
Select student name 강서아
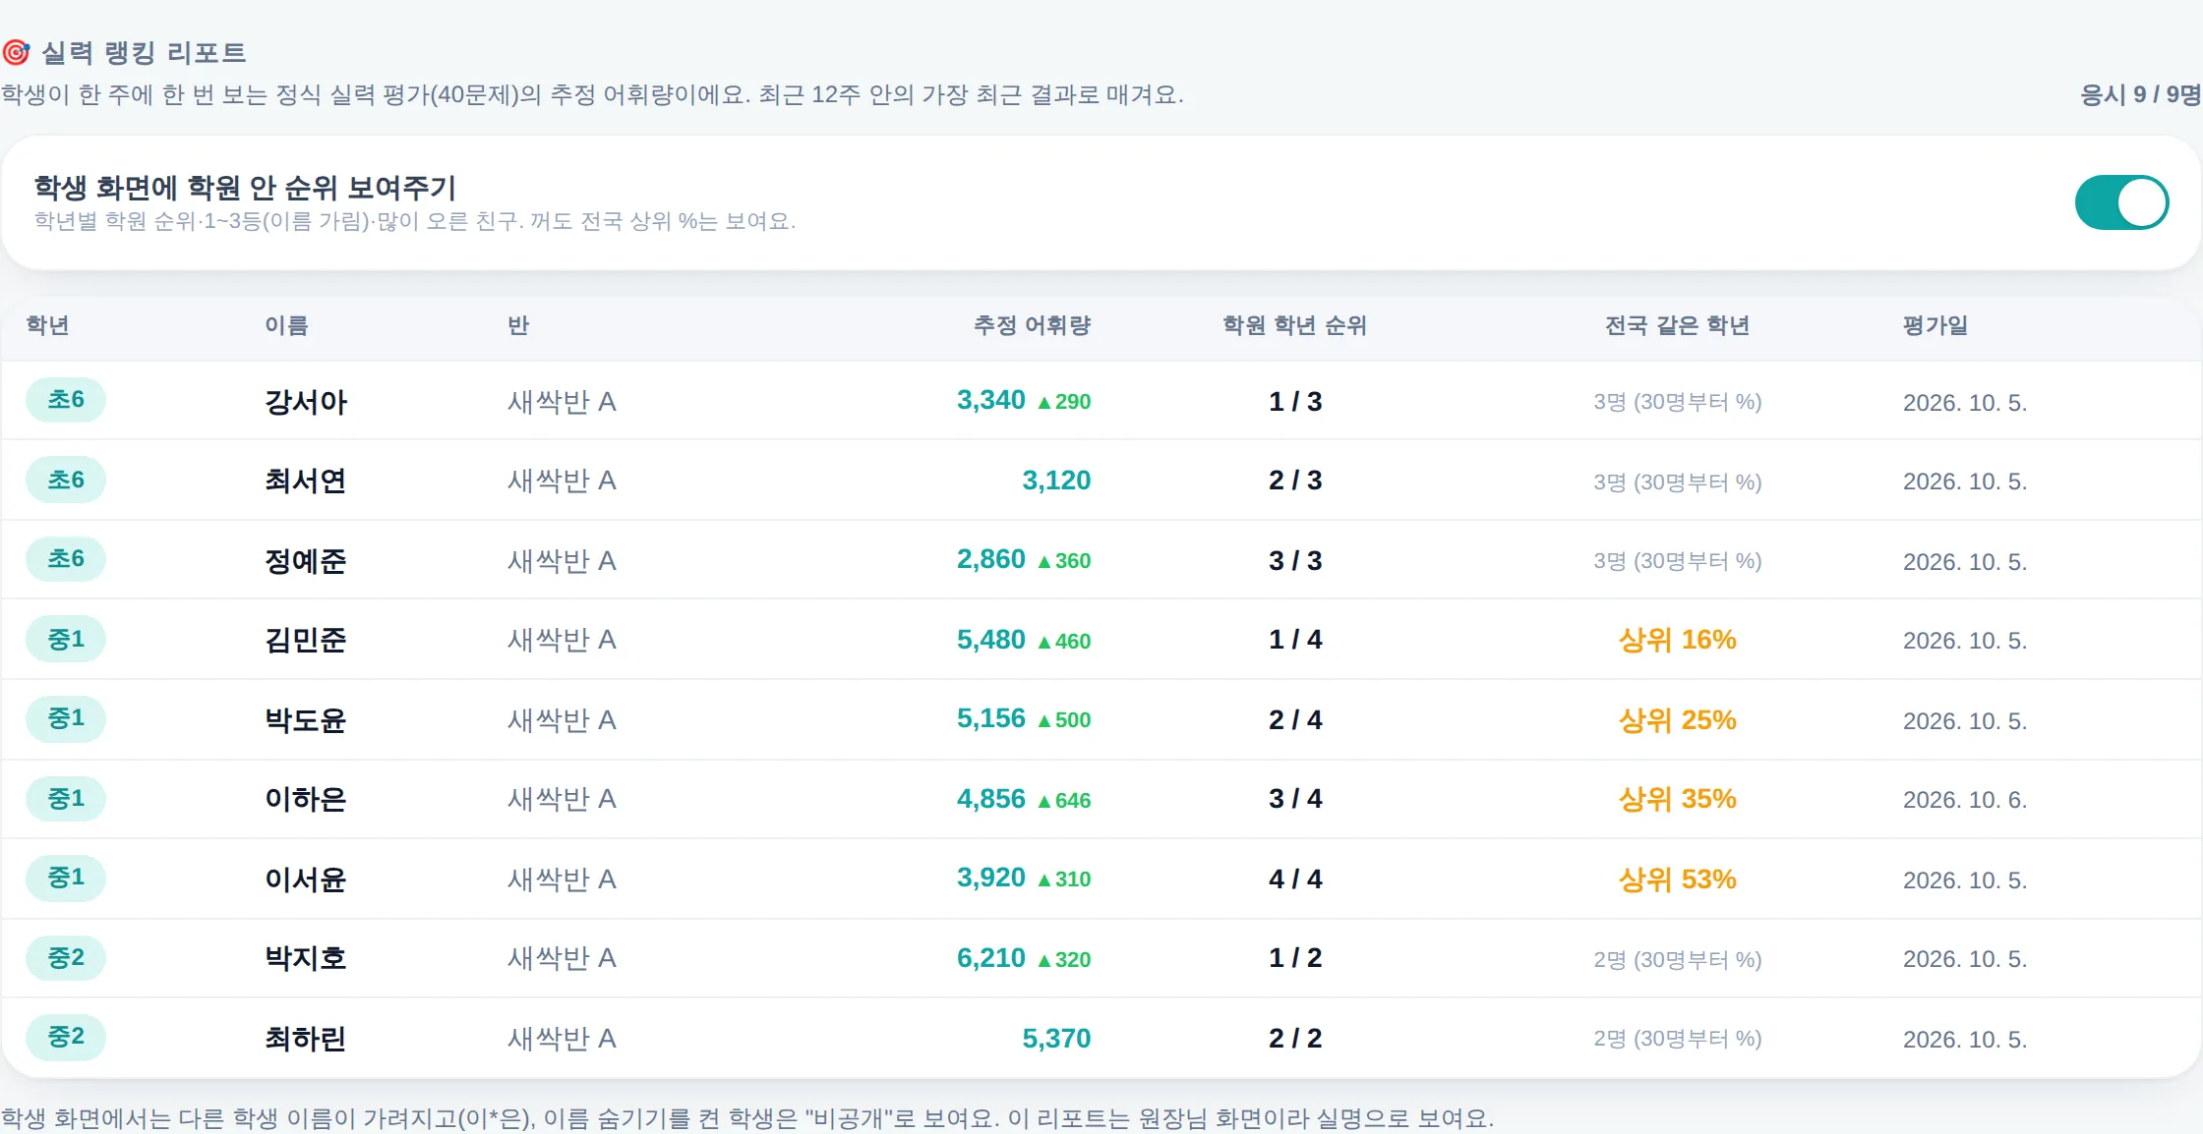click(306, 402)
